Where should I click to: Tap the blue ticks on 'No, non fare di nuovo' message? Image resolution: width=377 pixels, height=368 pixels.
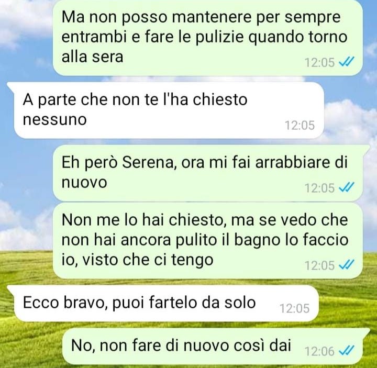[x=346, y=351]
